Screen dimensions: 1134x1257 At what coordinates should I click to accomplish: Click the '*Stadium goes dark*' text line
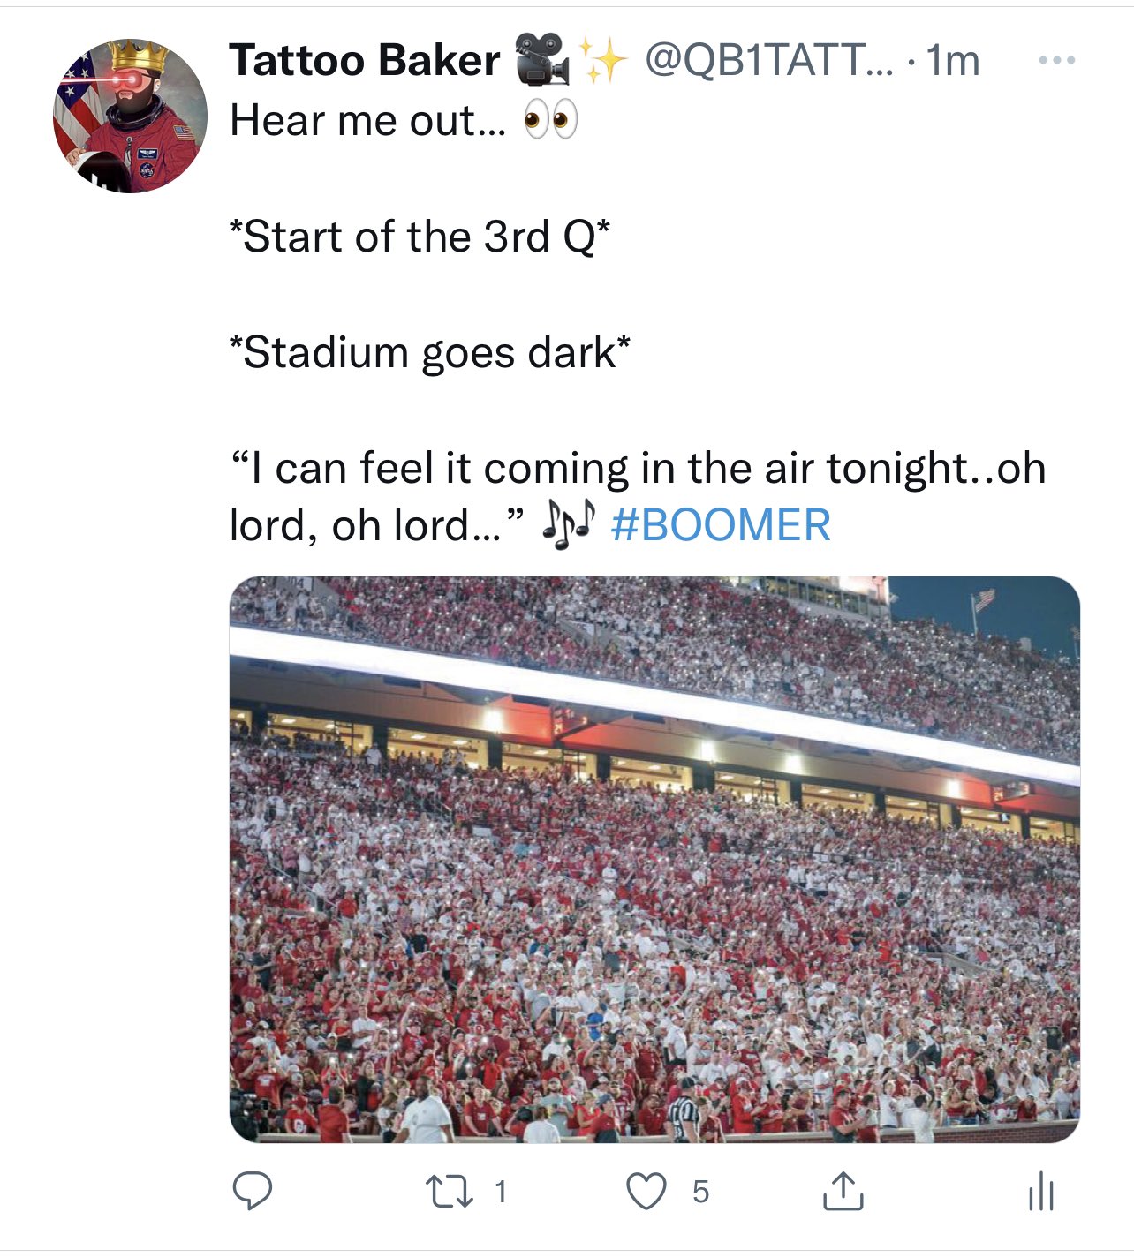[x=430, y=352]
